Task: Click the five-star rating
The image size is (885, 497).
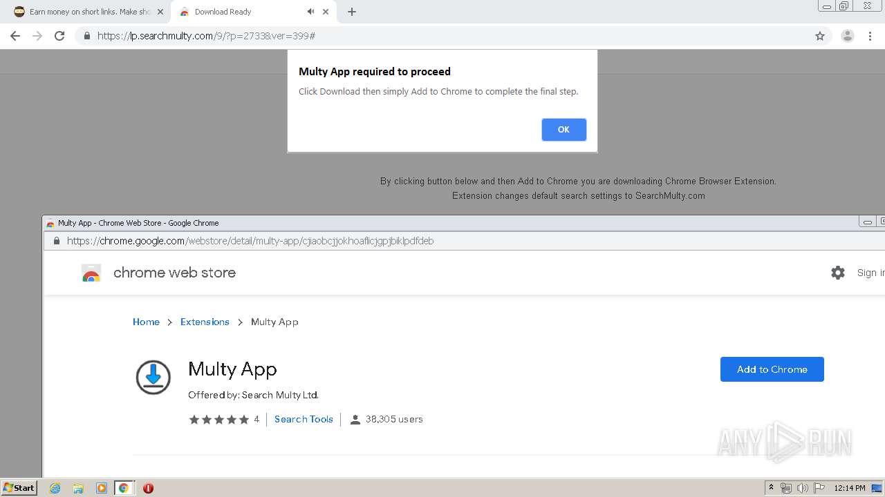Action: [x=218, y=419]
